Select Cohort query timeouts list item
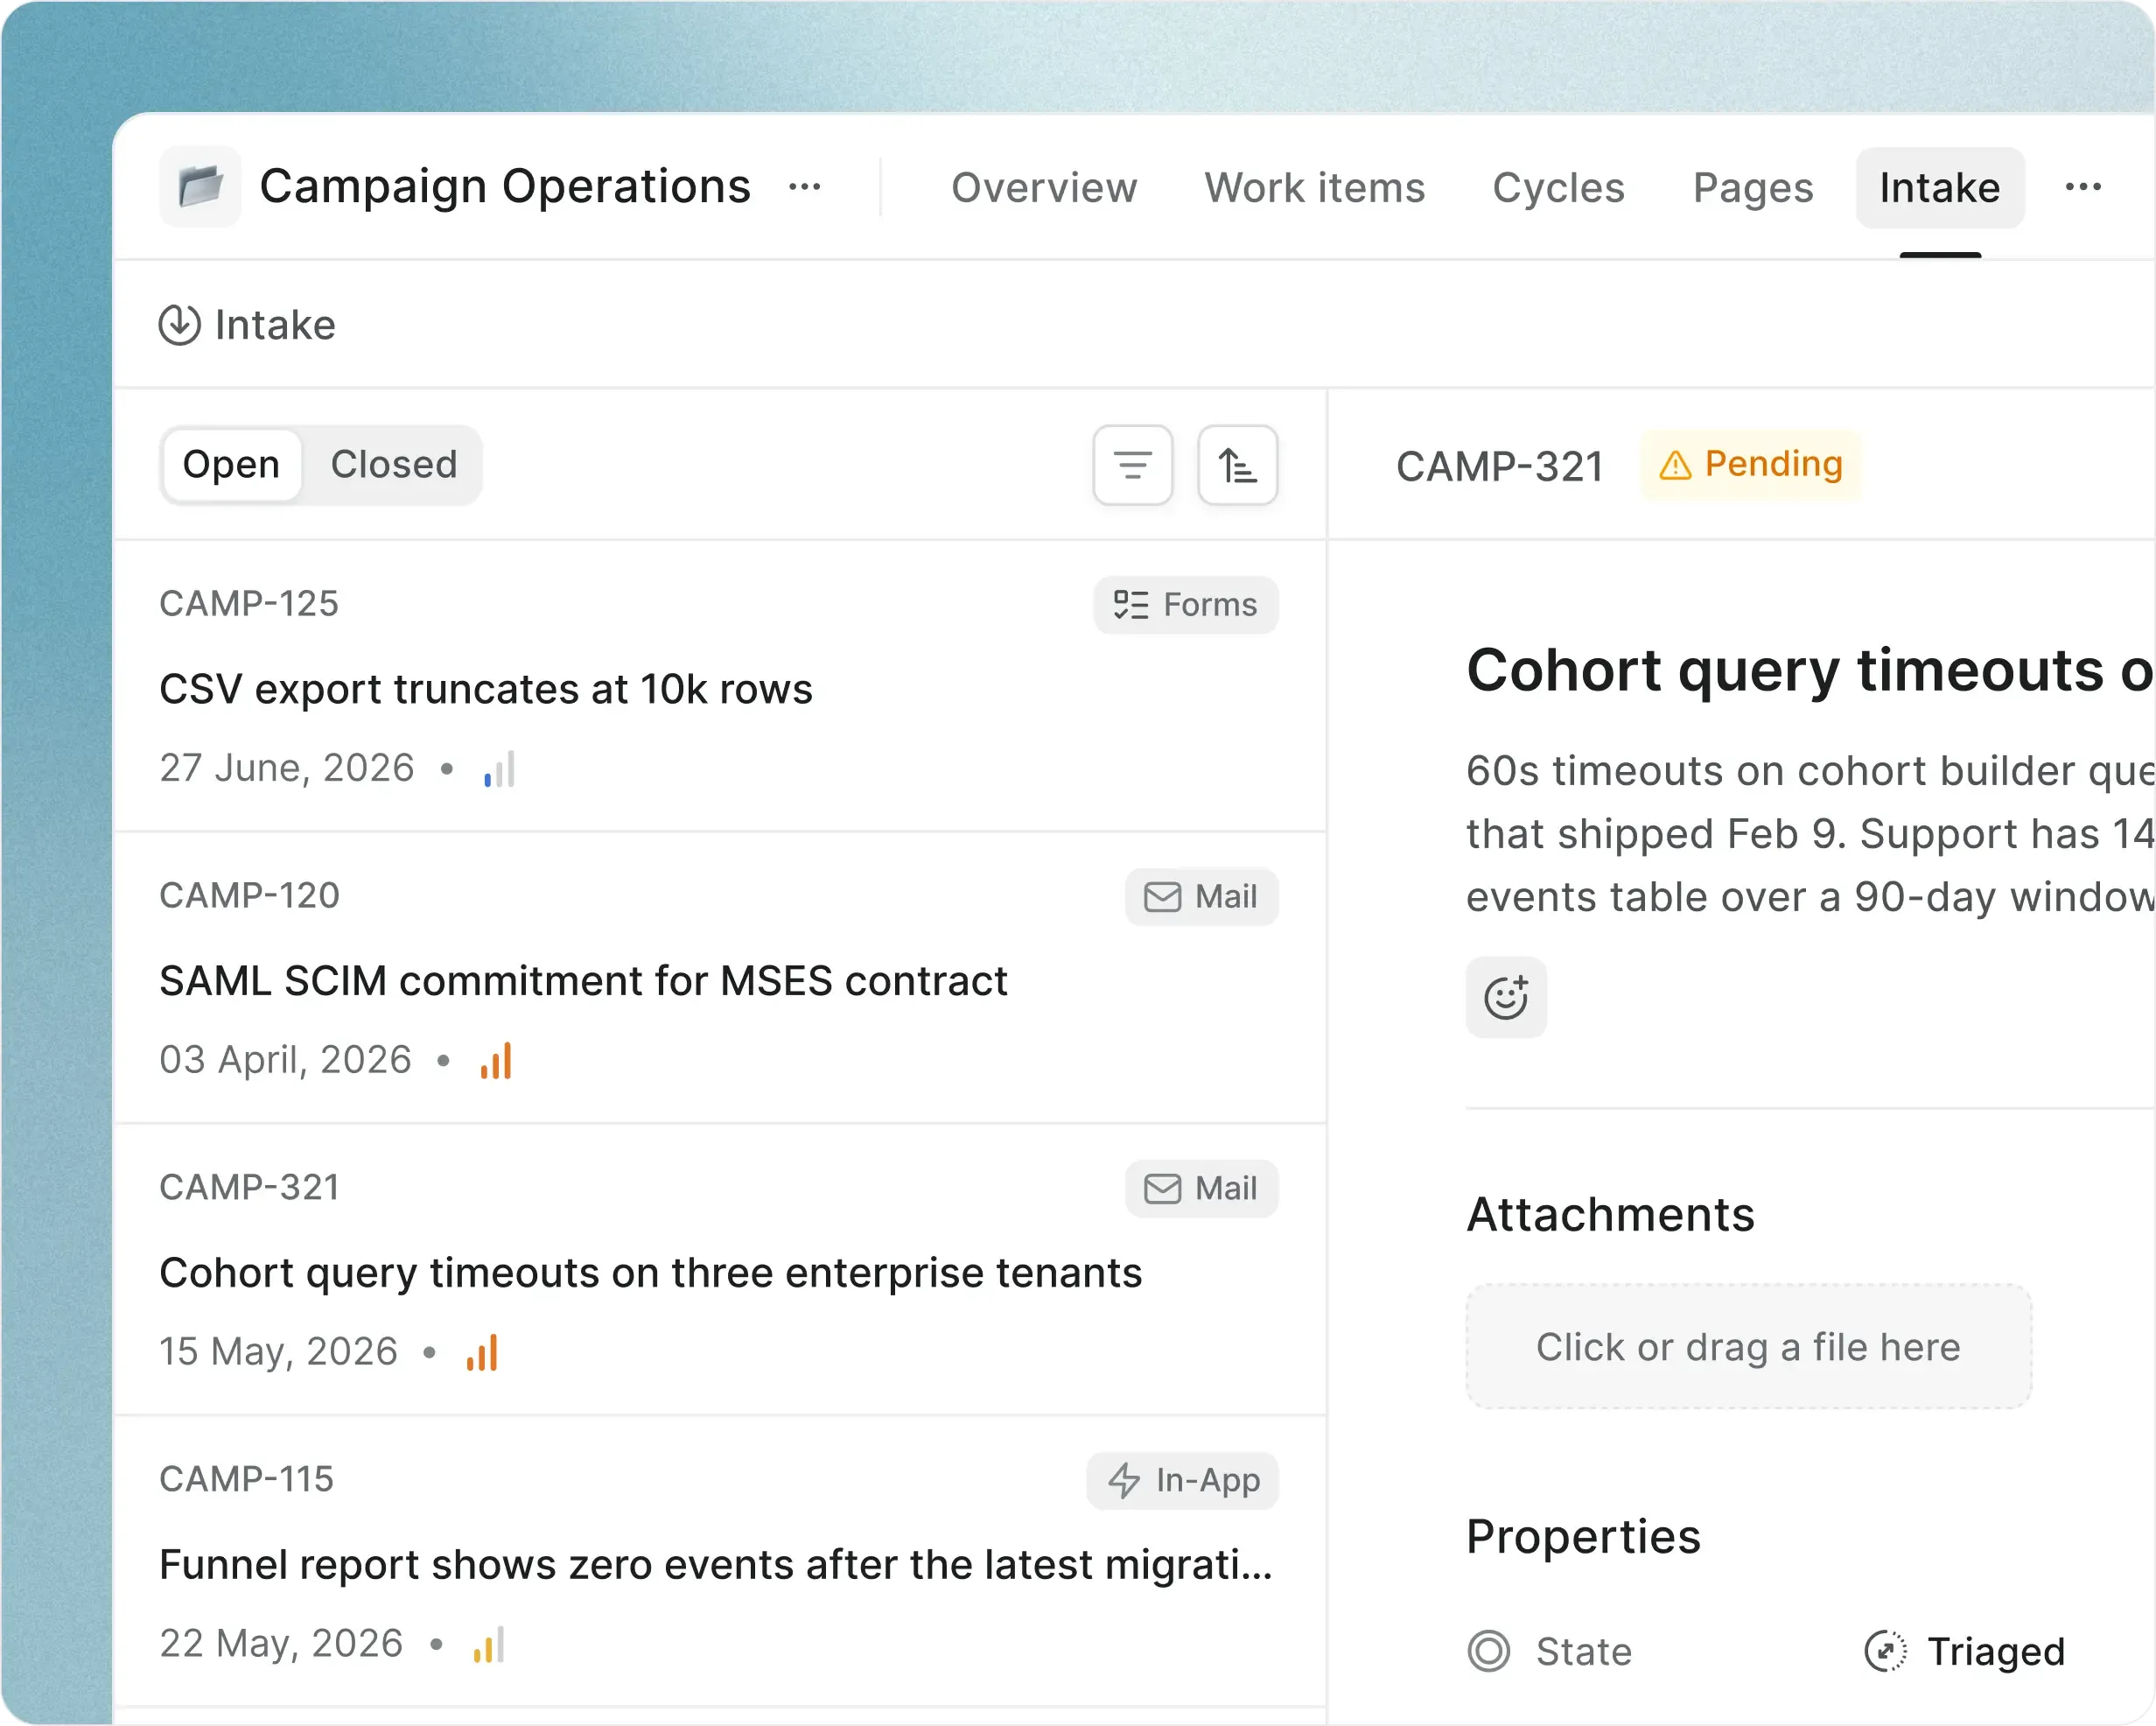The image size is (2156, 1726). tap(720, 1271)
